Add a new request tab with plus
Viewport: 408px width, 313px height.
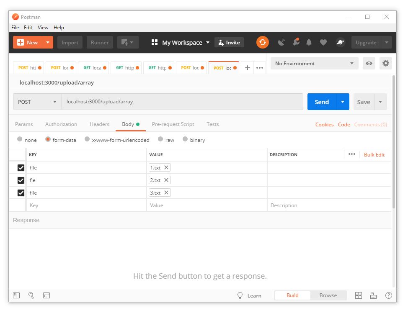(x=248, y=68)
